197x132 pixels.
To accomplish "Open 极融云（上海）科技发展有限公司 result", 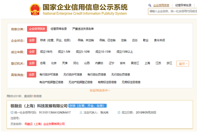I will point(39,106).
